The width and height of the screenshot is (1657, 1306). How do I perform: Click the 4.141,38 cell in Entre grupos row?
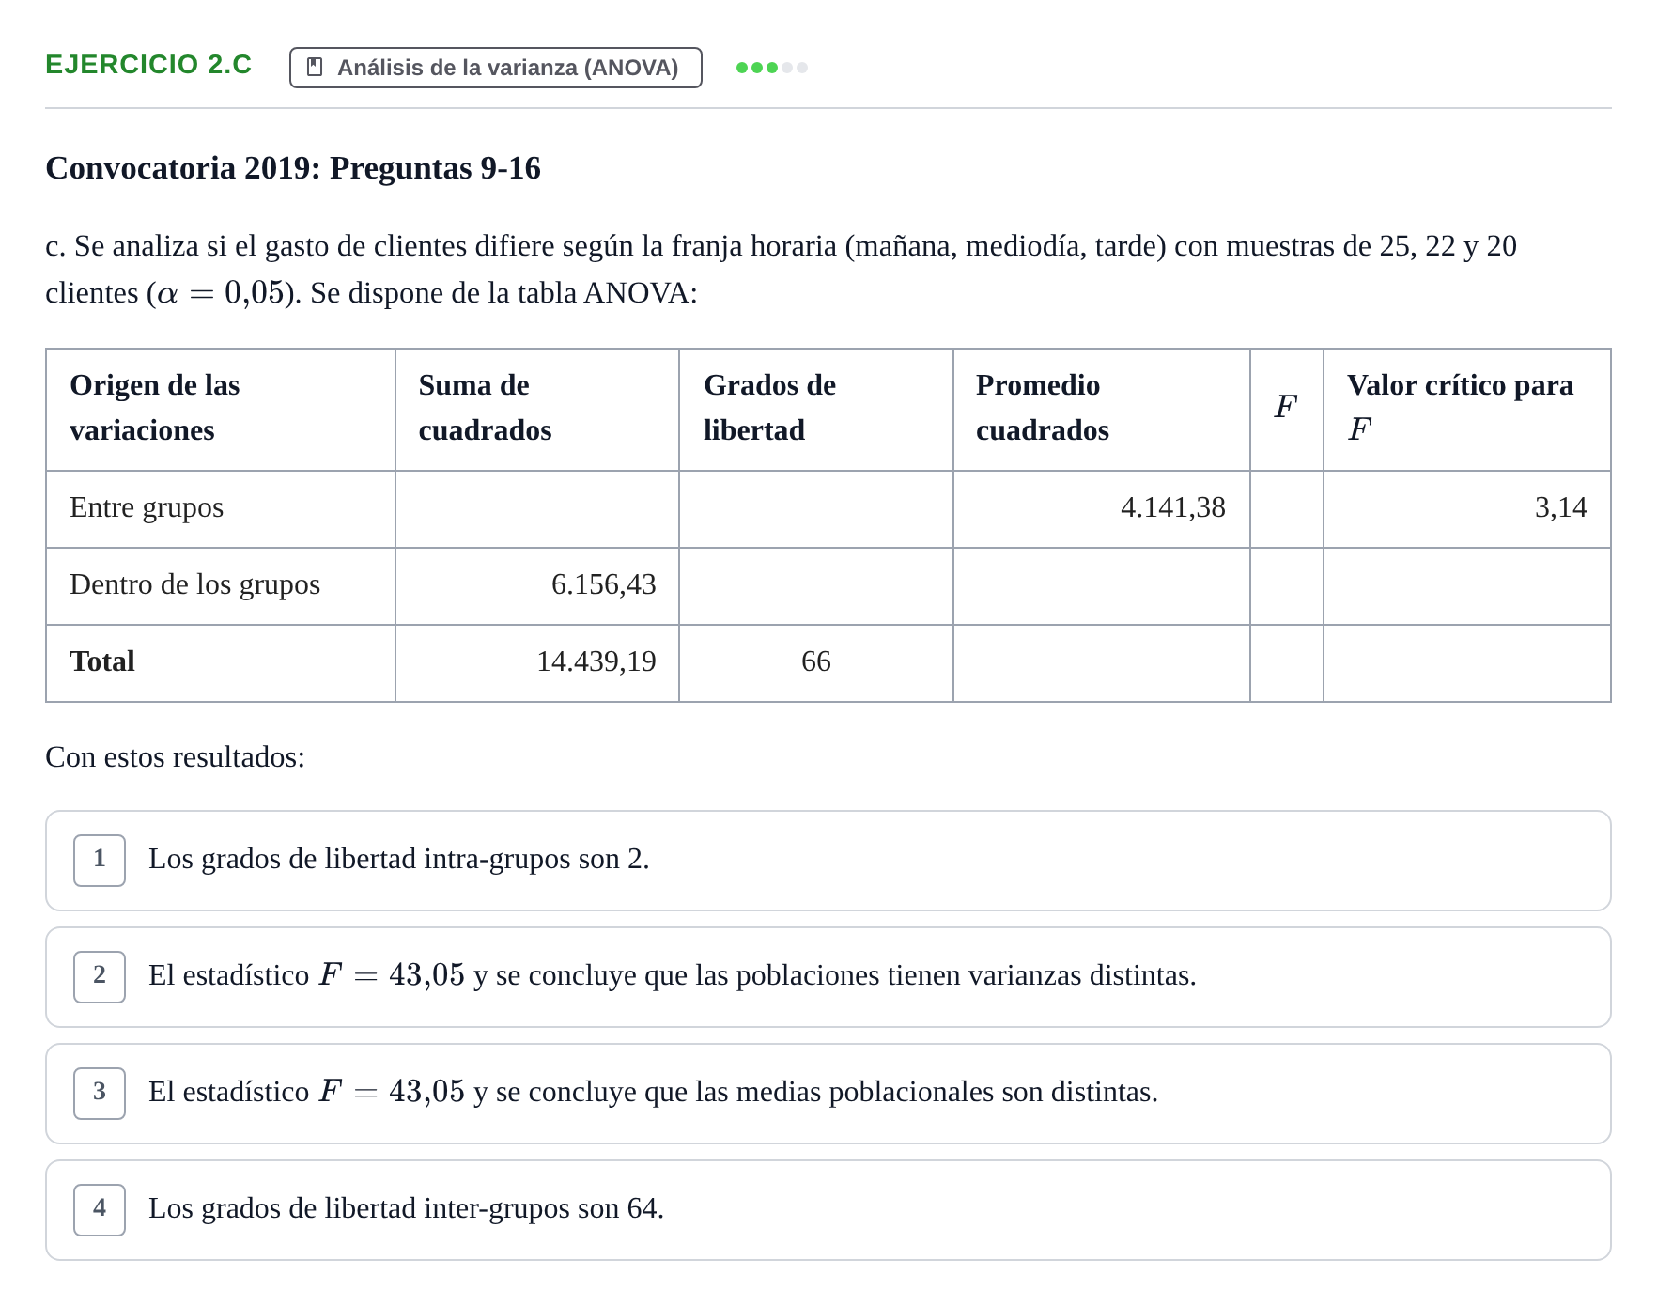click(1101, 508)
